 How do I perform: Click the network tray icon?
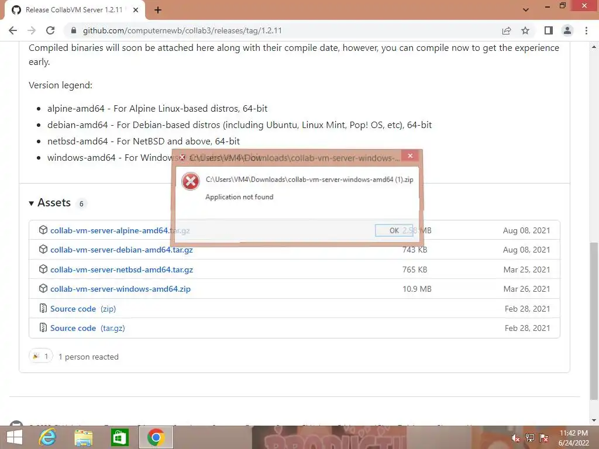pyautogui.click(x=530, y=438)
